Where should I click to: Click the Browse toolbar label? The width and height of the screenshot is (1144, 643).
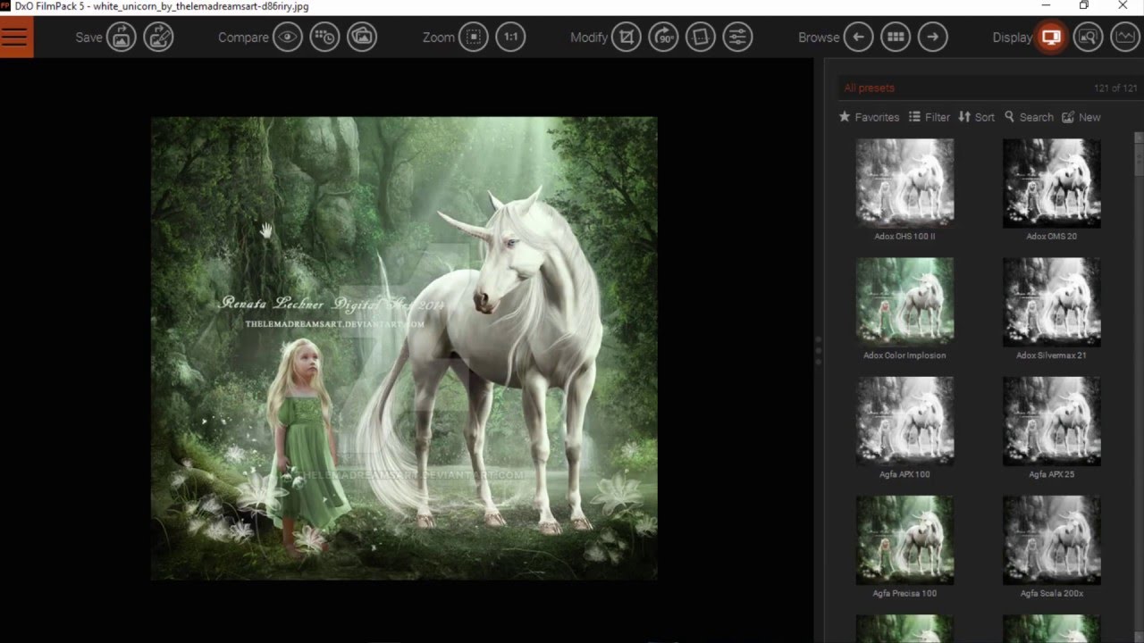click(819, 38)
